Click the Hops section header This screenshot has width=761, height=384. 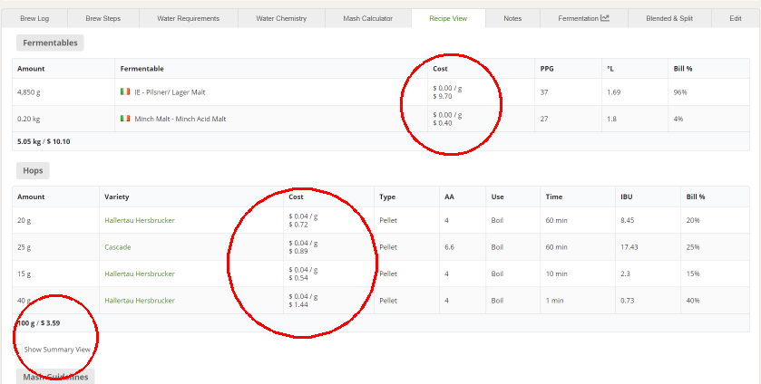coord(33,170)
